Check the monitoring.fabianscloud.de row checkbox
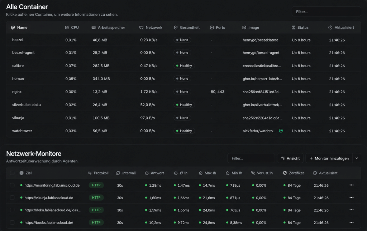Screen dimensions: 367x231 [x=12, y=185]
